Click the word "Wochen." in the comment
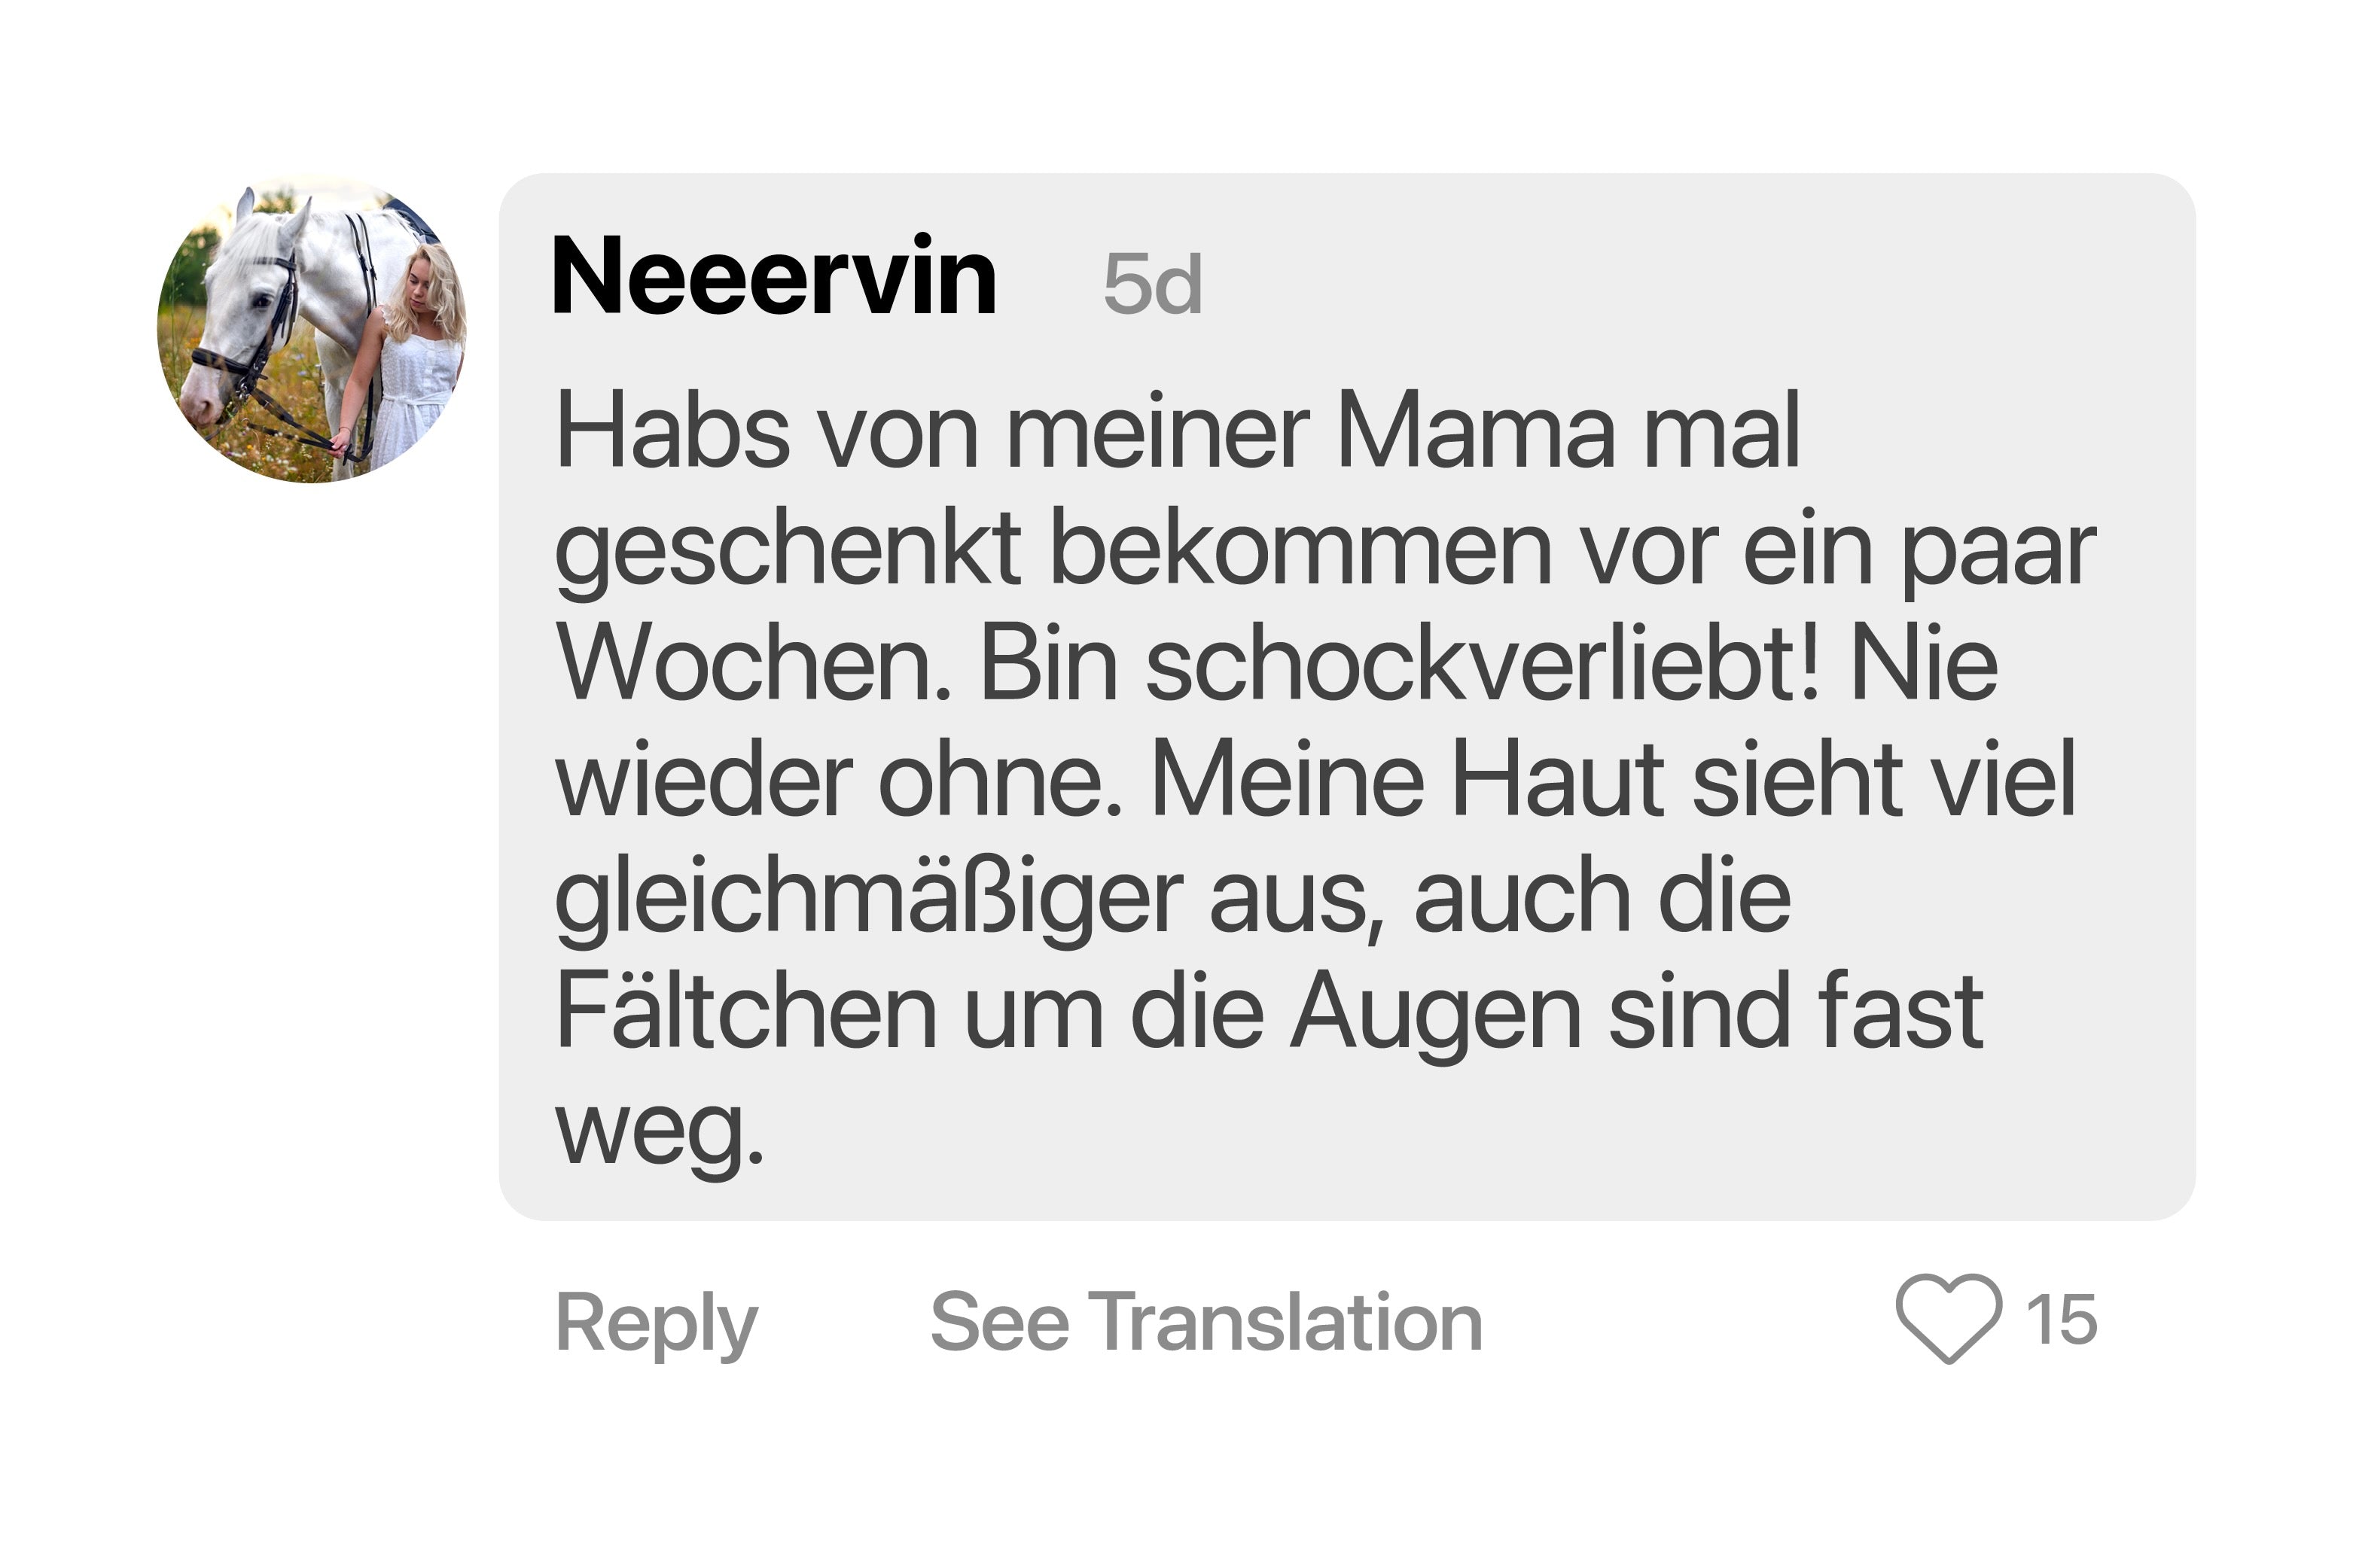The height and width of the screenshot is (1568, 2353). [x=754, y=664]
